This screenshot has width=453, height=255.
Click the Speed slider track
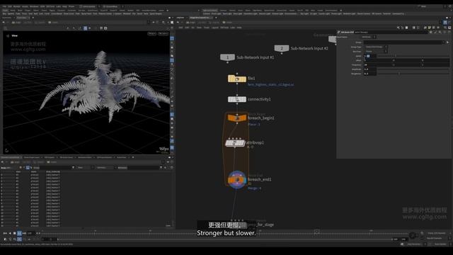coord(413,56)
